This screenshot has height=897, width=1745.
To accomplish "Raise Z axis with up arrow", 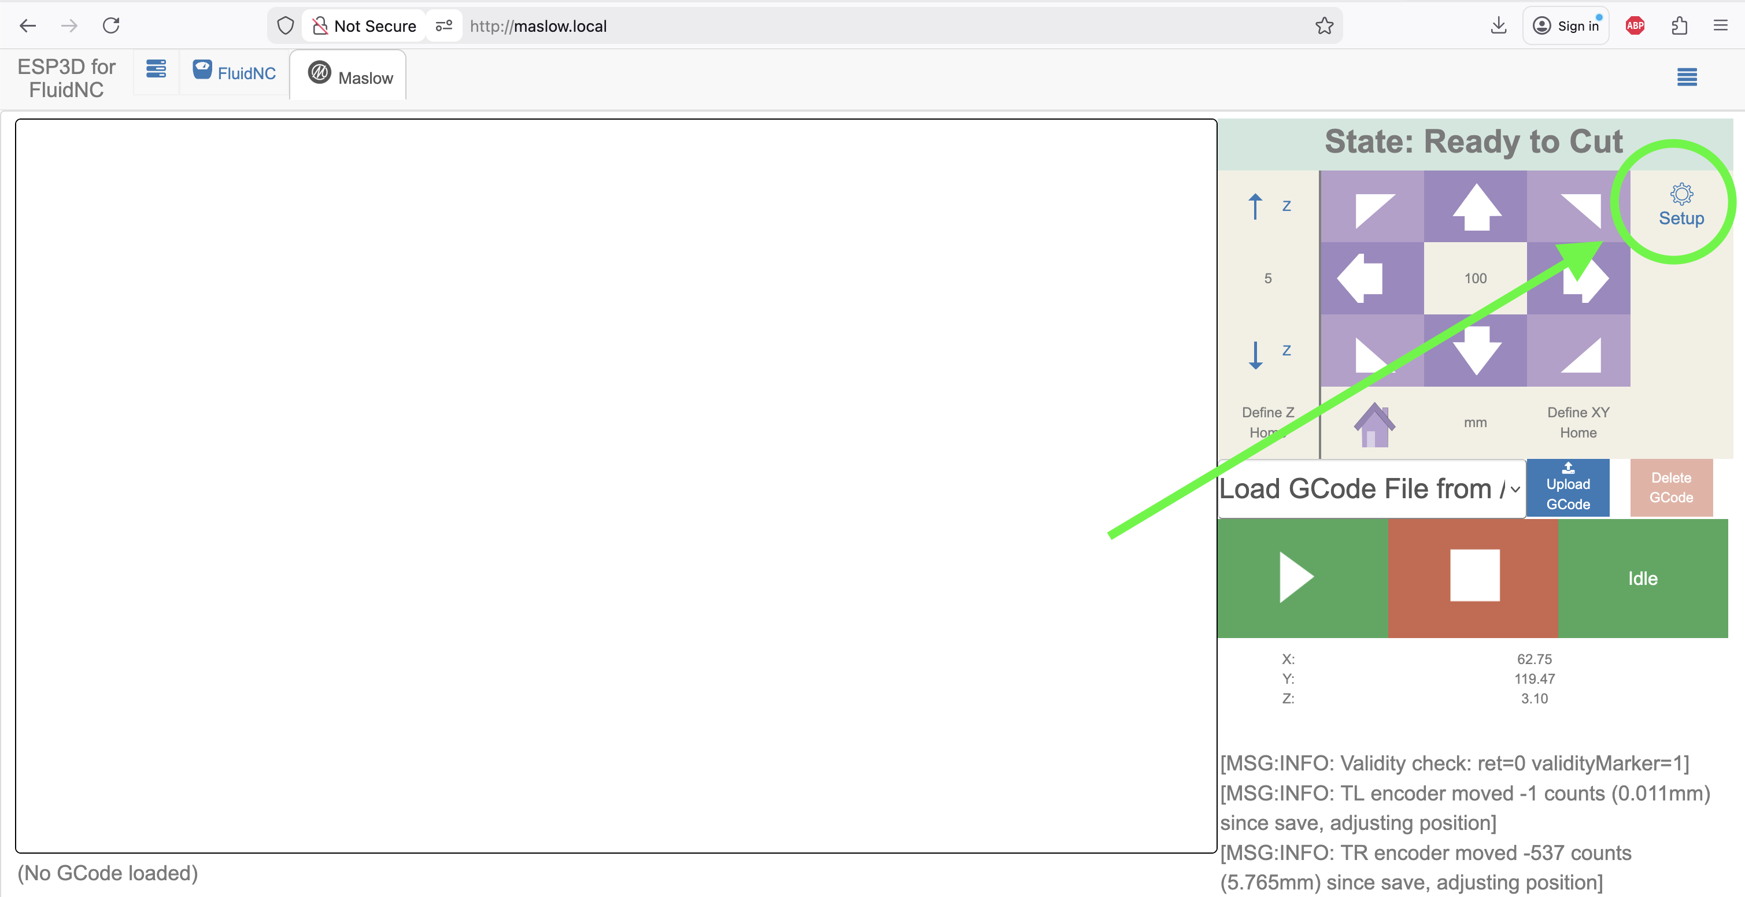I will coord(1255,206).
